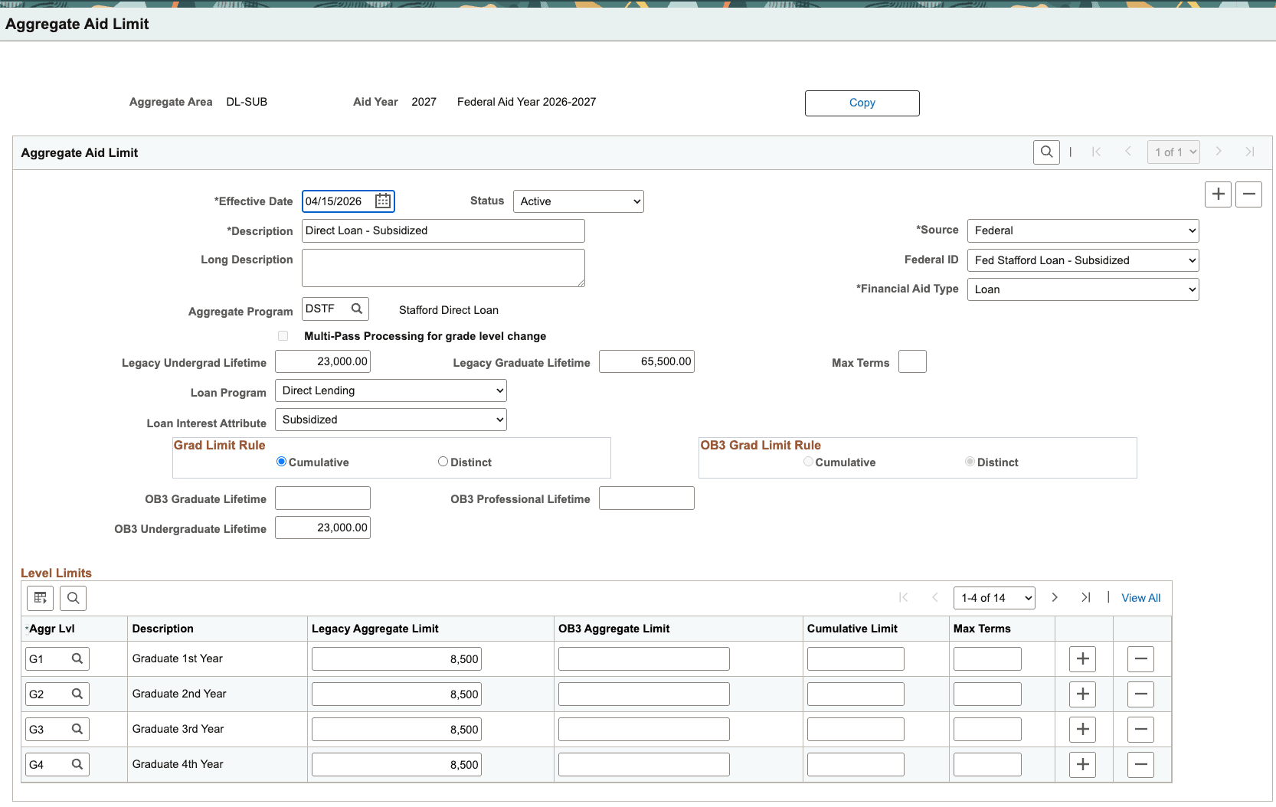Click Max Terms field for G4 row

click(987, 765)
